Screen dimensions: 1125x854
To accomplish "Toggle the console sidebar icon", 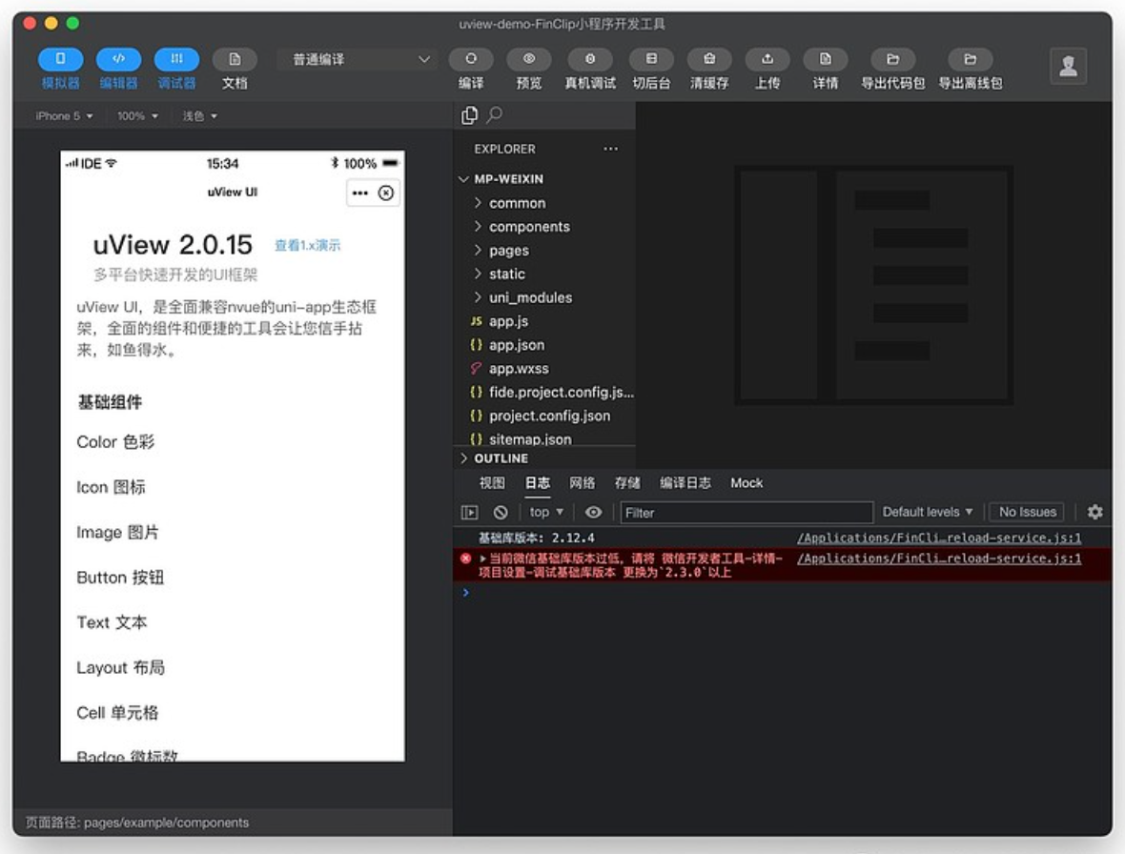I will pyautogui.click(x=469, y=512).
